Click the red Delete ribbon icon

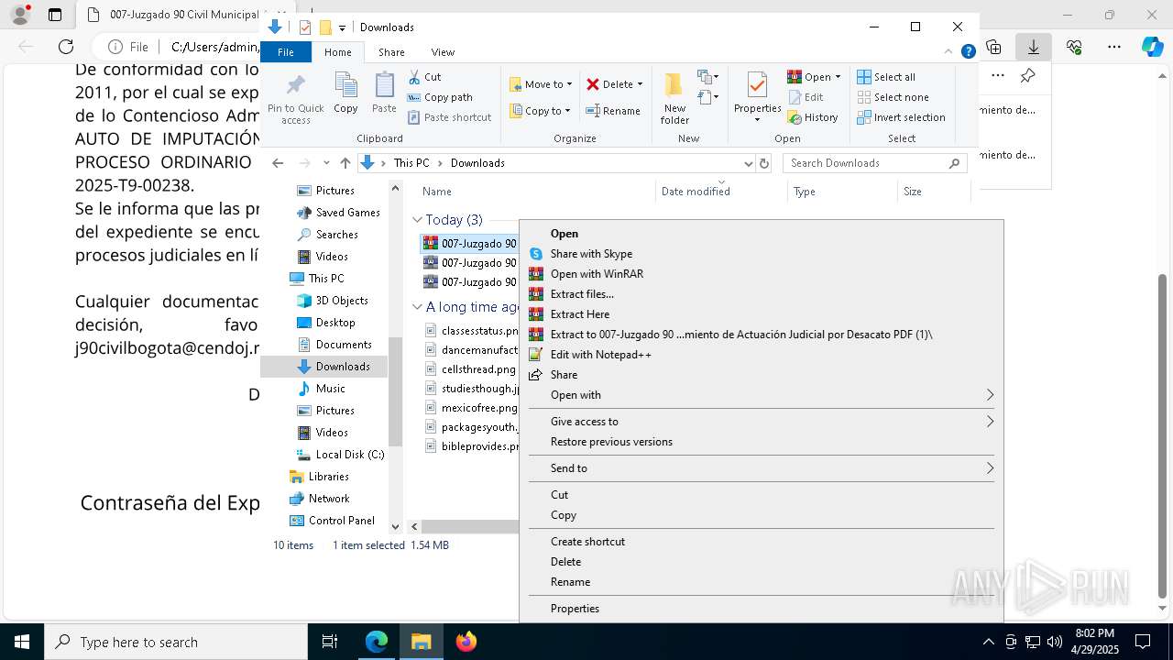[593, 84]
